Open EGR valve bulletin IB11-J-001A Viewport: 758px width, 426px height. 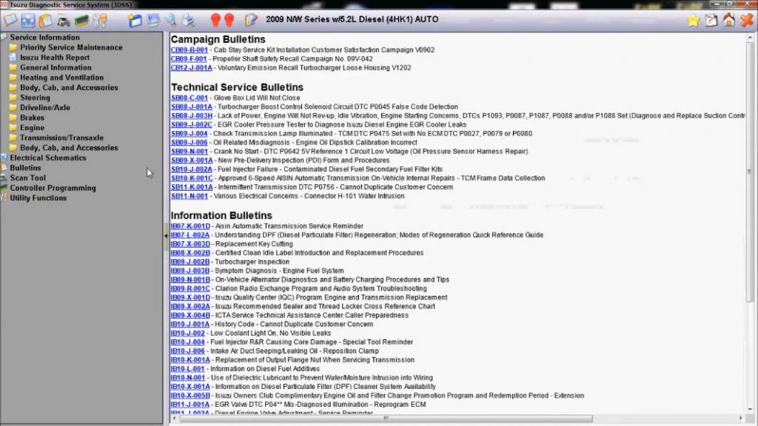point(190,405)
